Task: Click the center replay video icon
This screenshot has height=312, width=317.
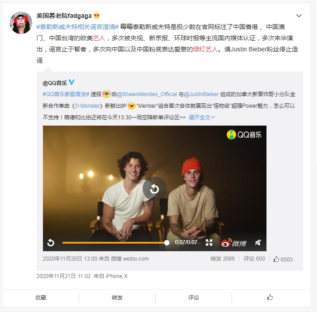Action: pos(154,189)
